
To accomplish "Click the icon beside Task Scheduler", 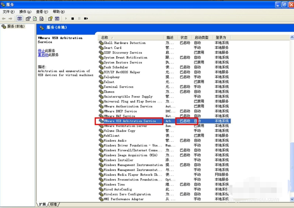I will (101, 67).
